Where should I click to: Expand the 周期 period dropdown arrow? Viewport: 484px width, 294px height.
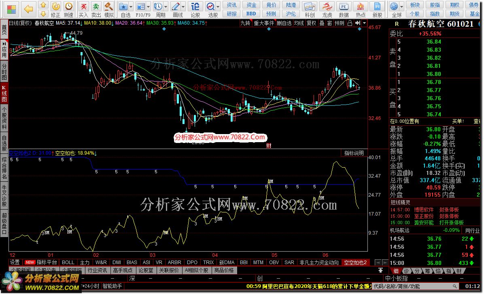pyautogui.click(x=166, y=6)
